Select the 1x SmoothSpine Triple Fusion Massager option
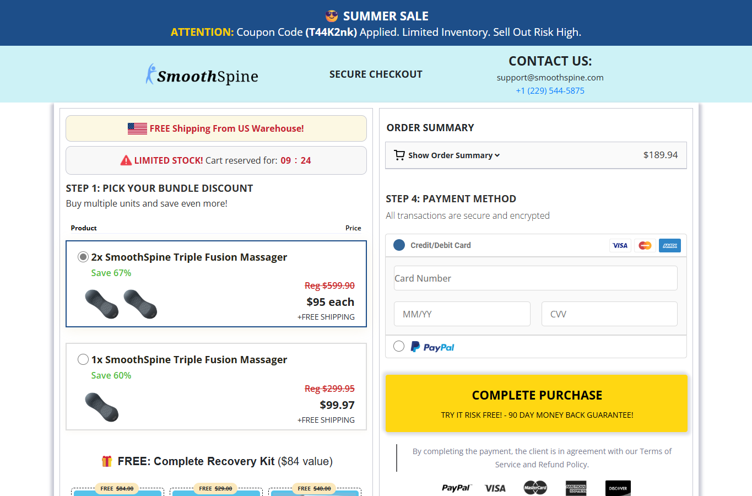The image size is (752, 496). [x=83, y=359]
